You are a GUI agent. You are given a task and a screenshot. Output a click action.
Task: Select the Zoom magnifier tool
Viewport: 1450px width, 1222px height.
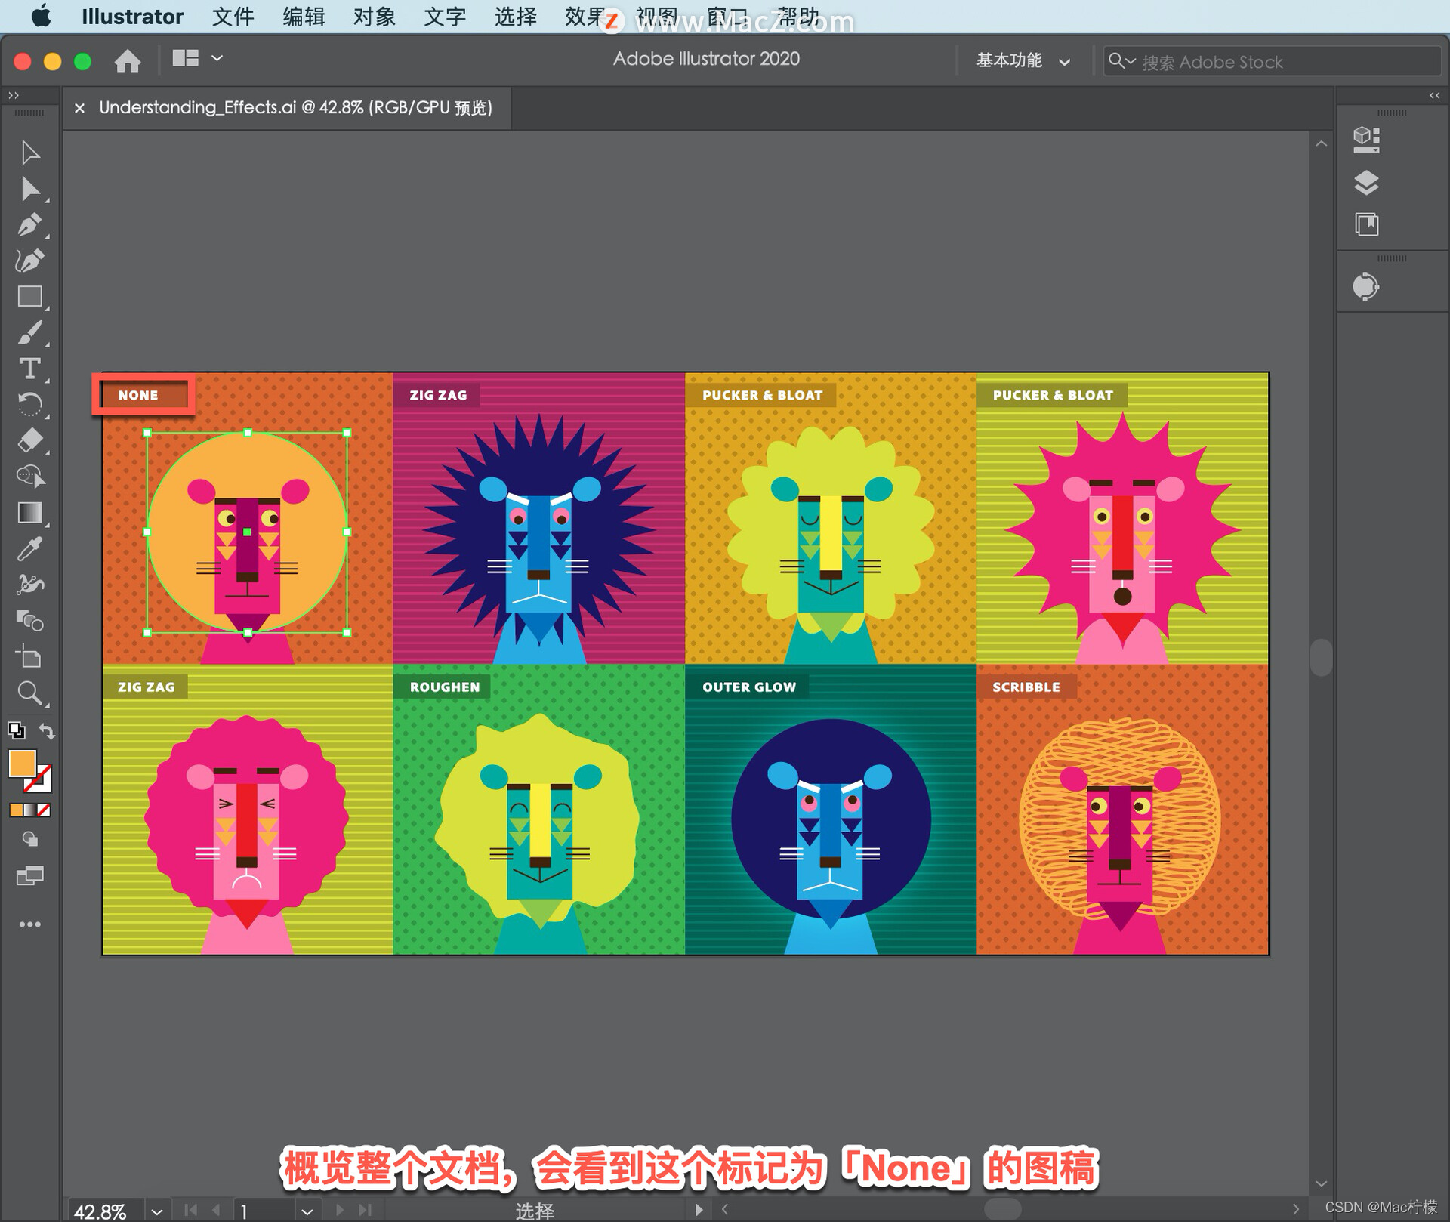(29, 693)
